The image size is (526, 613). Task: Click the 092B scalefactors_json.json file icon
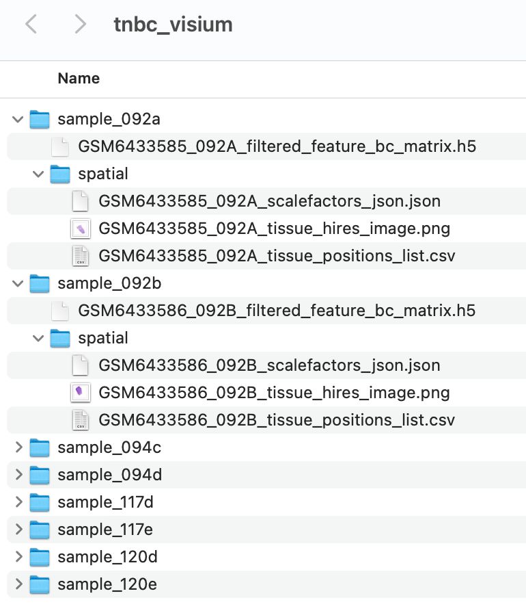[x=81, y=365]
